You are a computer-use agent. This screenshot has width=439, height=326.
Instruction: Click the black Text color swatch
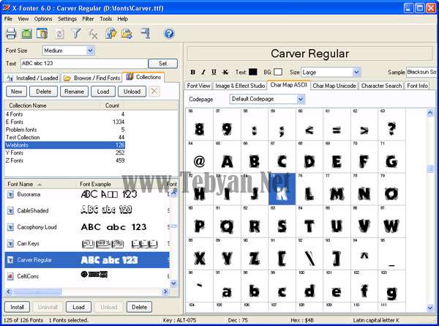tap(253, 72)
